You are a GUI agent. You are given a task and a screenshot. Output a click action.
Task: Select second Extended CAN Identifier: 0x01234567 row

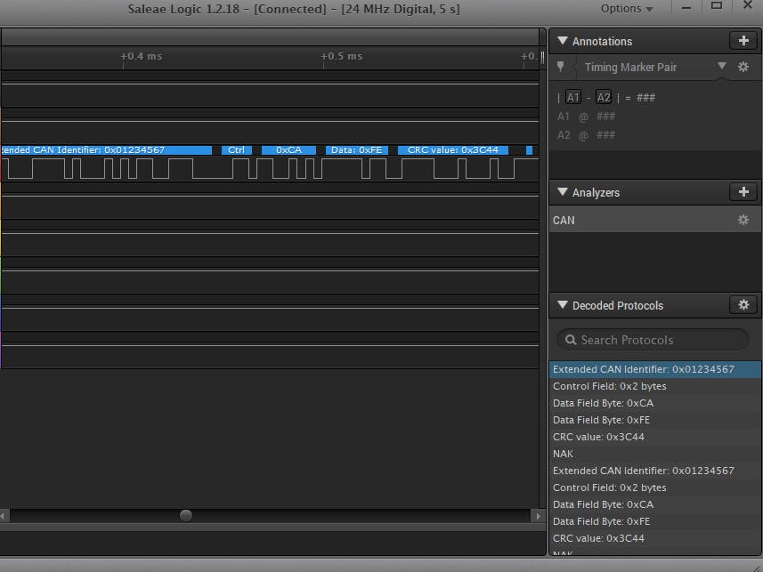[655, 471]
